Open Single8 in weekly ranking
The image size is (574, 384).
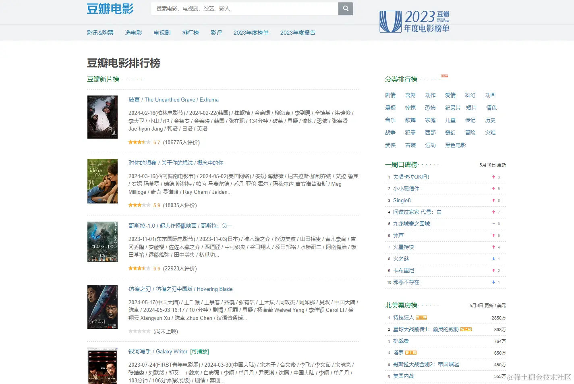click(402, 200)
